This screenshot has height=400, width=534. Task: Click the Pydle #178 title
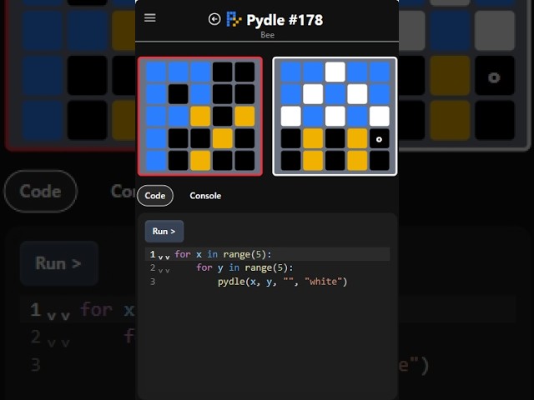[x=285, y=20]
